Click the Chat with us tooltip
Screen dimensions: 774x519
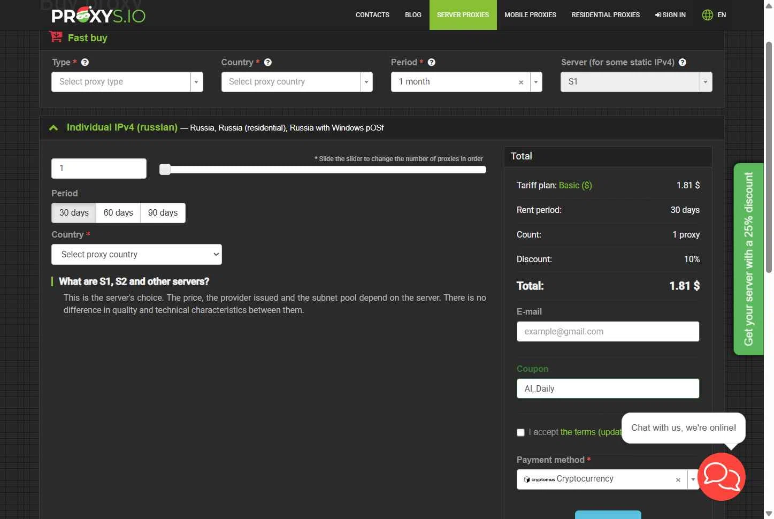coord(684,428)
